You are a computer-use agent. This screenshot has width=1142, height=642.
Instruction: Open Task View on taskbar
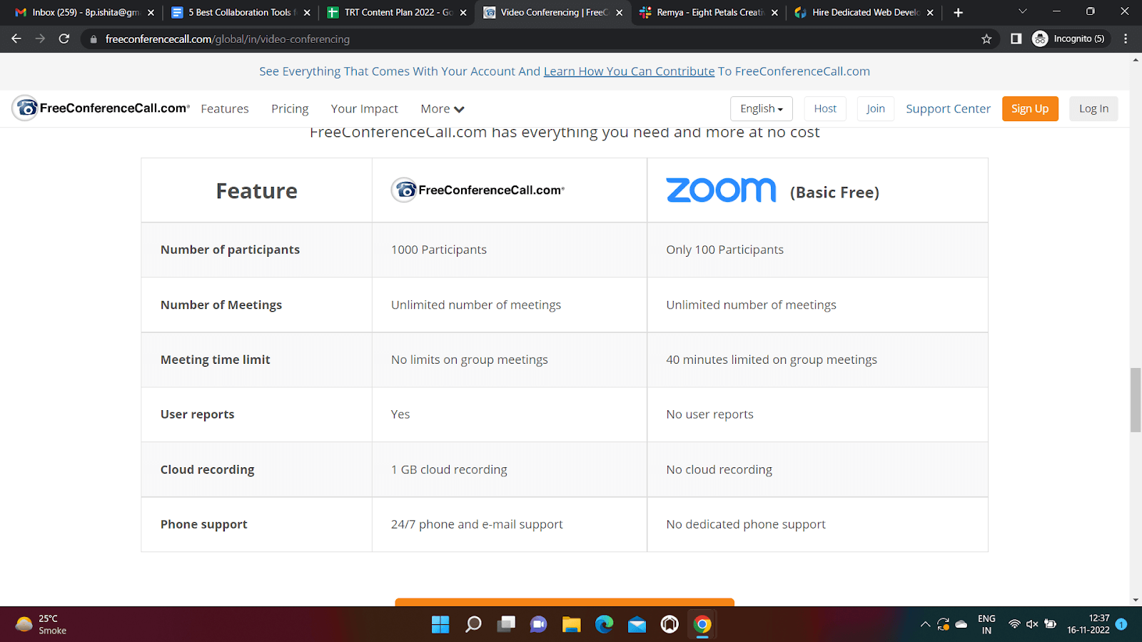point(506,625)
